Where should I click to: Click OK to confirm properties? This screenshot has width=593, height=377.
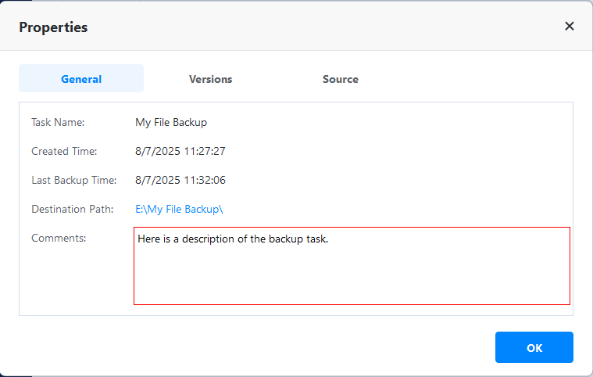click(x=534, y=347)
